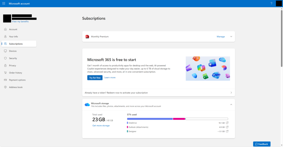Screen dimensions: 283x147
Task: Go to Your info in sidebar
Action: tap(19, 37)
